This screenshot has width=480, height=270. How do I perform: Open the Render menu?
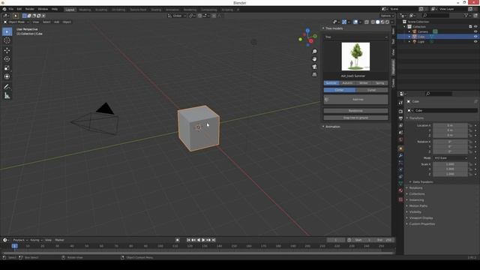(x=30, y=9)
